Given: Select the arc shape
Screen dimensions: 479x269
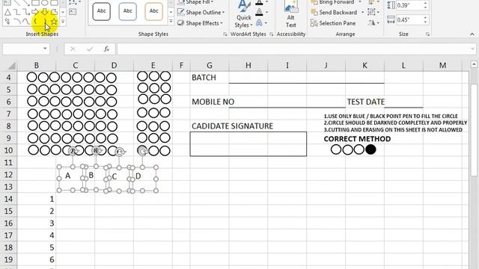Looking at the screenshot, I should tap(17, 22).
